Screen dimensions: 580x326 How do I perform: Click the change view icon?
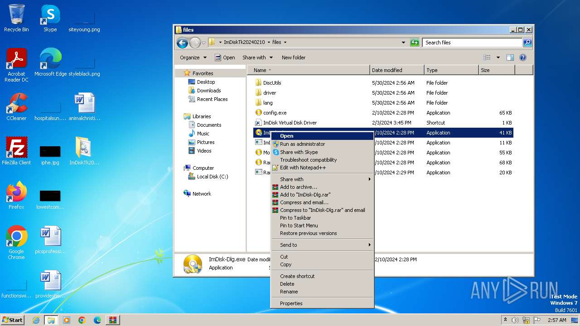pos(487,58)
